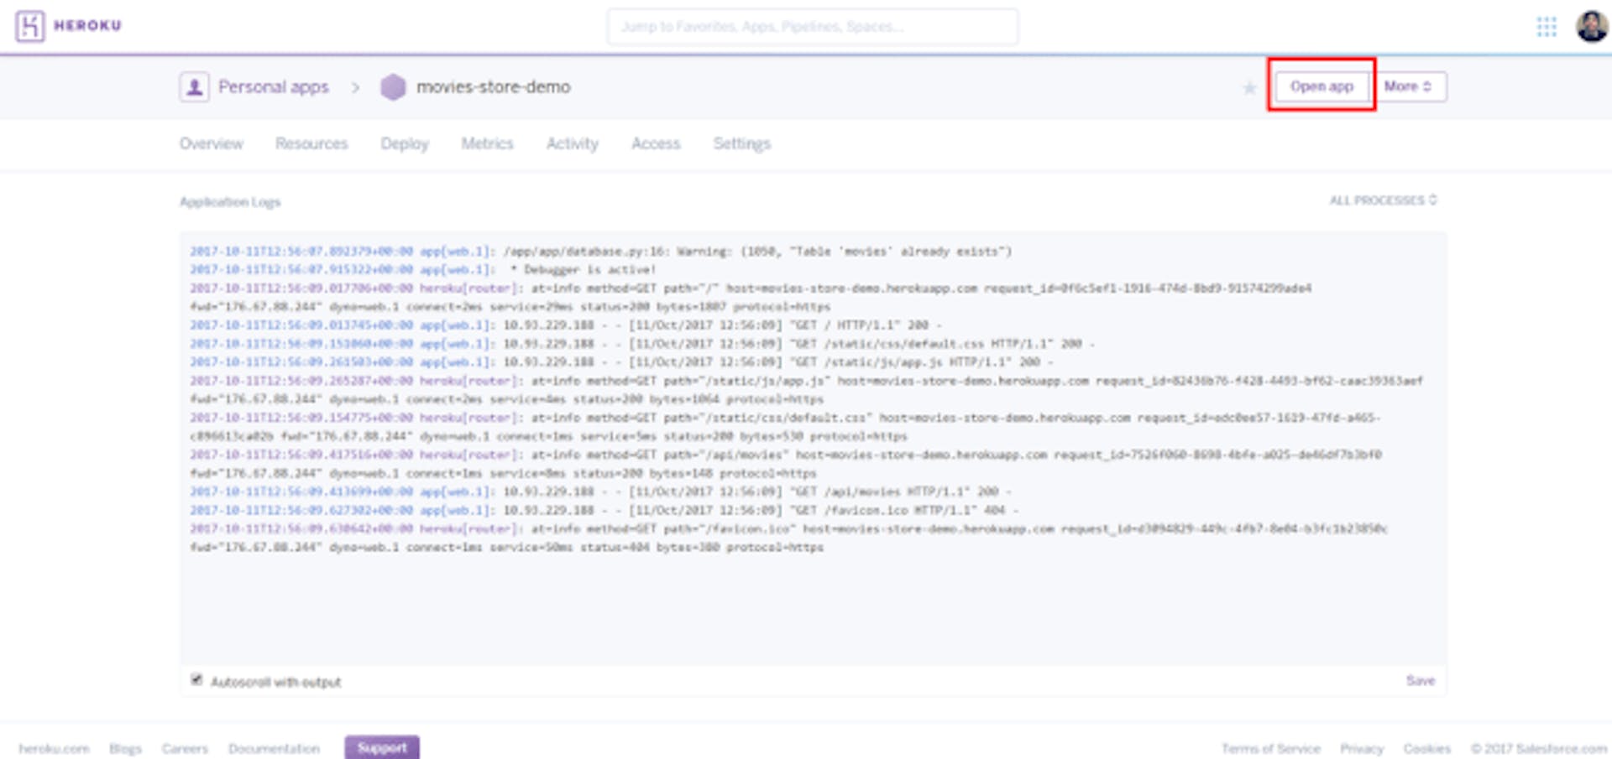The height and width of the screenshot is (759, 1612).
Task: Click the Personal apps person icon
Action: (x=194, y=86)
